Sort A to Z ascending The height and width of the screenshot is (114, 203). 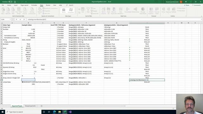(x=79, y=9)
